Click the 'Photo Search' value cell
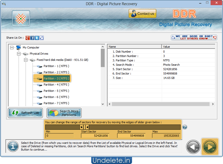Image resolution: width=223 pixels, height=164 pixels. 171,65
